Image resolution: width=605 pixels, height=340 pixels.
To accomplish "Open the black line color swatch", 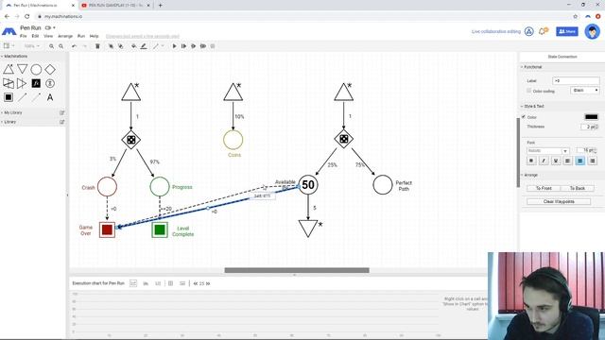I will (x=591, y=117).
